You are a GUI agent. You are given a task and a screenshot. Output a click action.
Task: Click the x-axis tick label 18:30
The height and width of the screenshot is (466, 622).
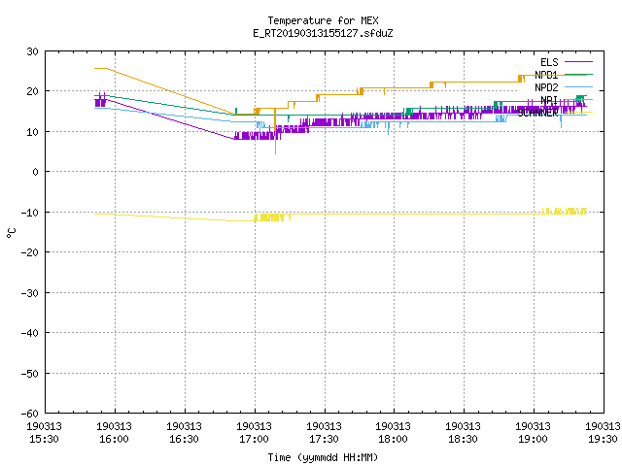coord(463,439)
